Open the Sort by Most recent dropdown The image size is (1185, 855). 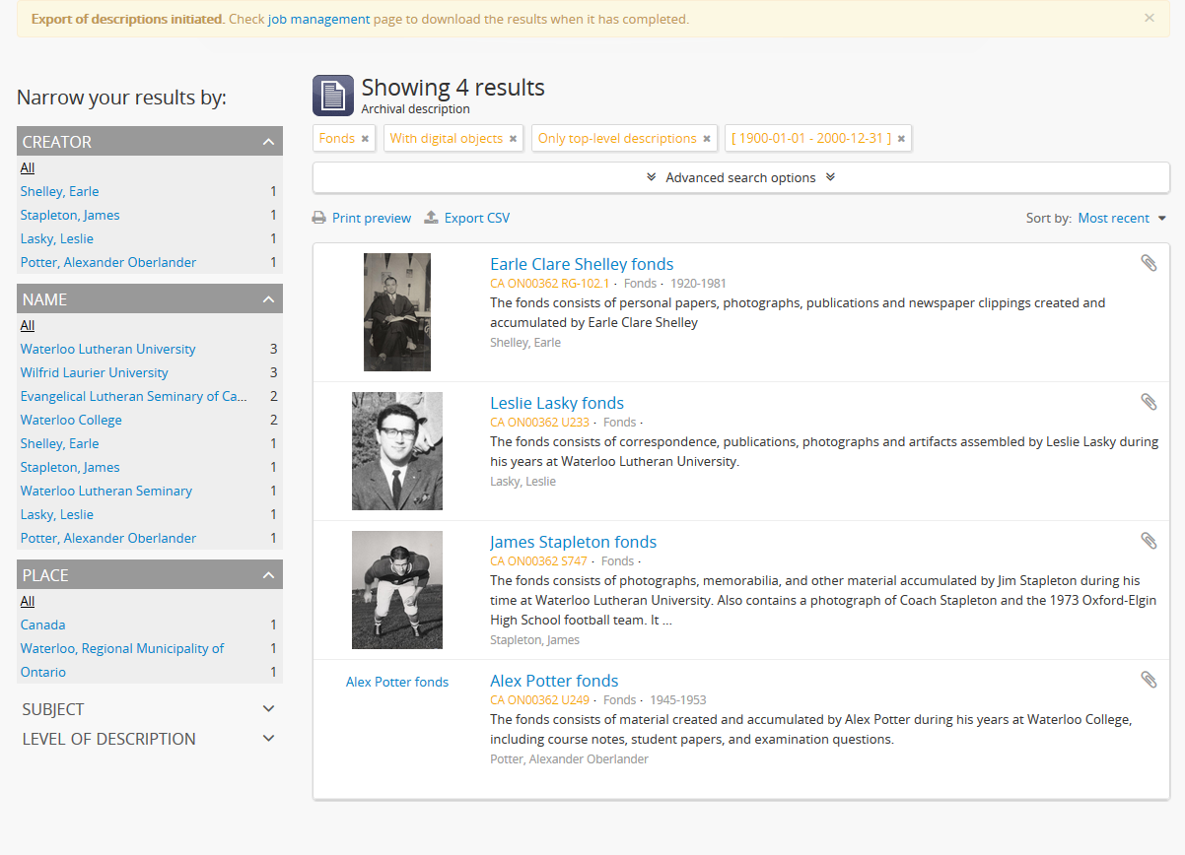tap(1122, 218)
